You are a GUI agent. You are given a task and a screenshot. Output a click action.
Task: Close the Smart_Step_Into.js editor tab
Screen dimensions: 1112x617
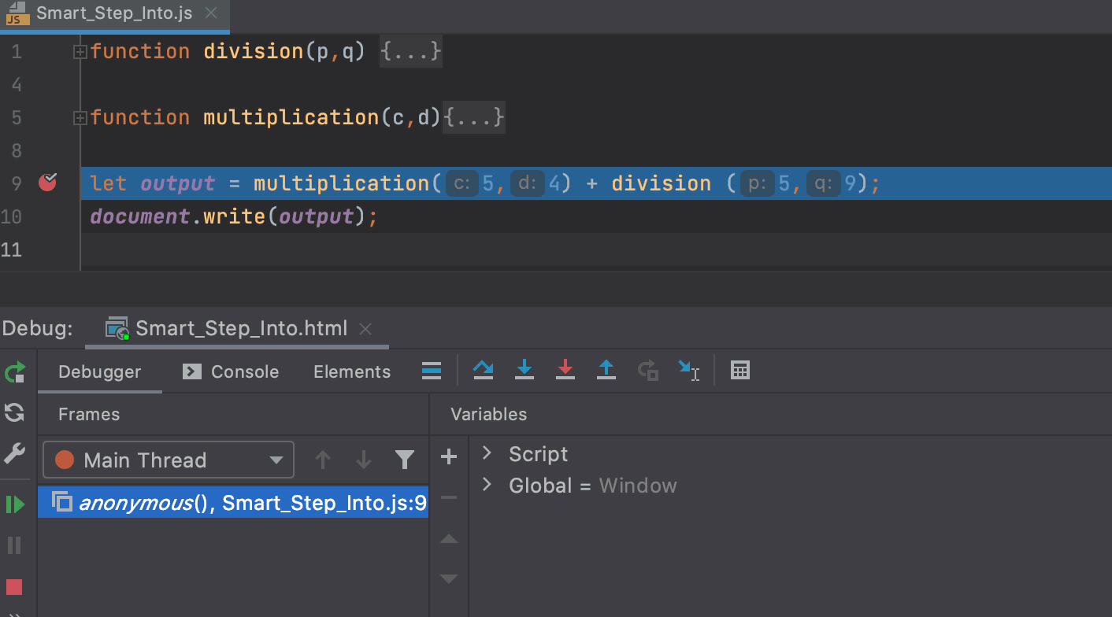point(210,13)
